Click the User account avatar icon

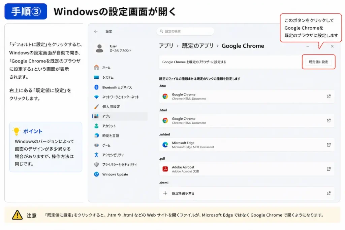pos(99,48)
